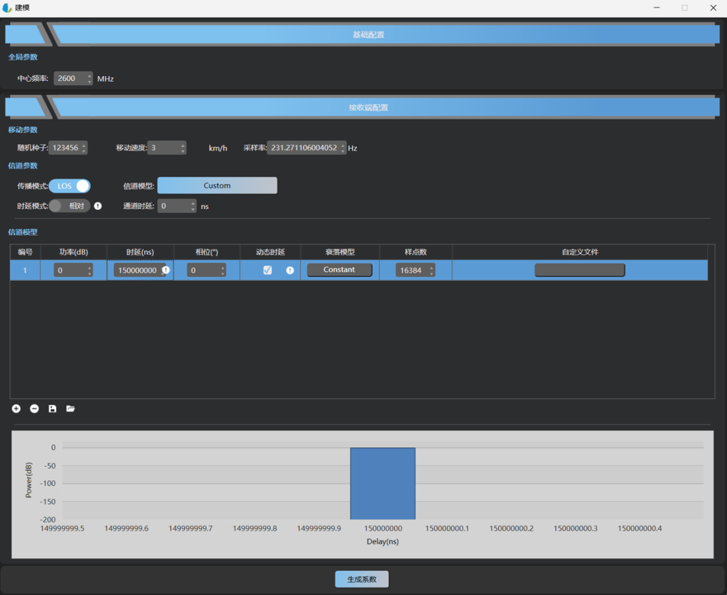Click the 移动速度 spinner arrows
The height and width of the screenshot is (595, 727).
click(x=182, y=148)
